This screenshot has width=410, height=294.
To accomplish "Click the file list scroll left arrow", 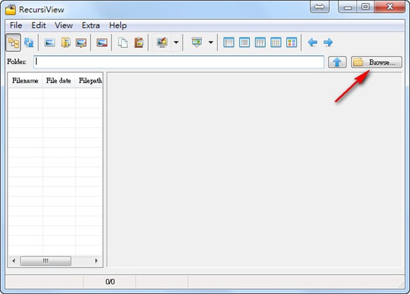I will point(14,261).
